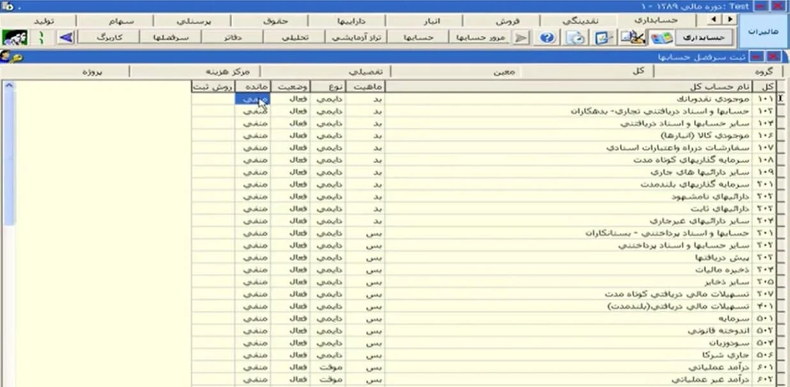790x387 pixels.
Task: Click the scrollbar up arrow of accounts grid
Action: pos(9,86)
